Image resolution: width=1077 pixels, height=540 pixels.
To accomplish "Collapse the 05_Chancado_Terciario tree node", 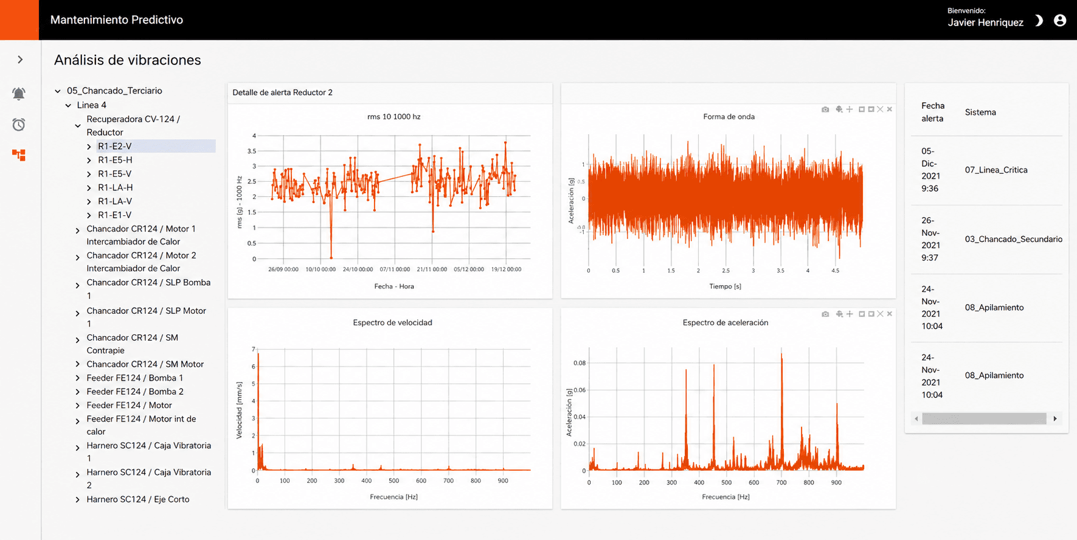I will [x=58, y=91].
